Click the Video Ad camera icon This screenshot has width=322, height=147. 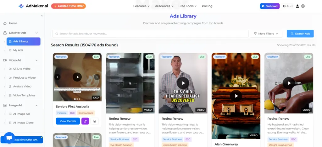(x=5, y=60)
